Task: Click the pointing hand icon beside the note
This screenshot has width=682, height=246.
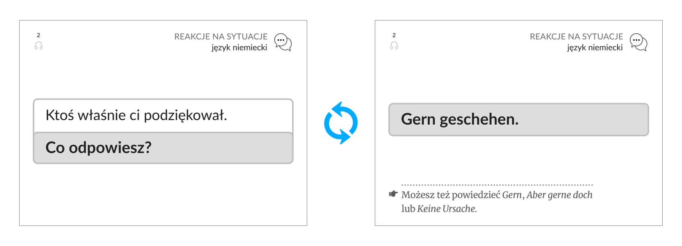Action: 393,194
